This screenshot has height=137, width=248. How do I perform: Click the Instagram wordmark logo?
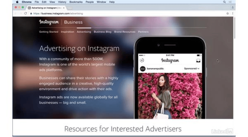click(x=49, y=22)
